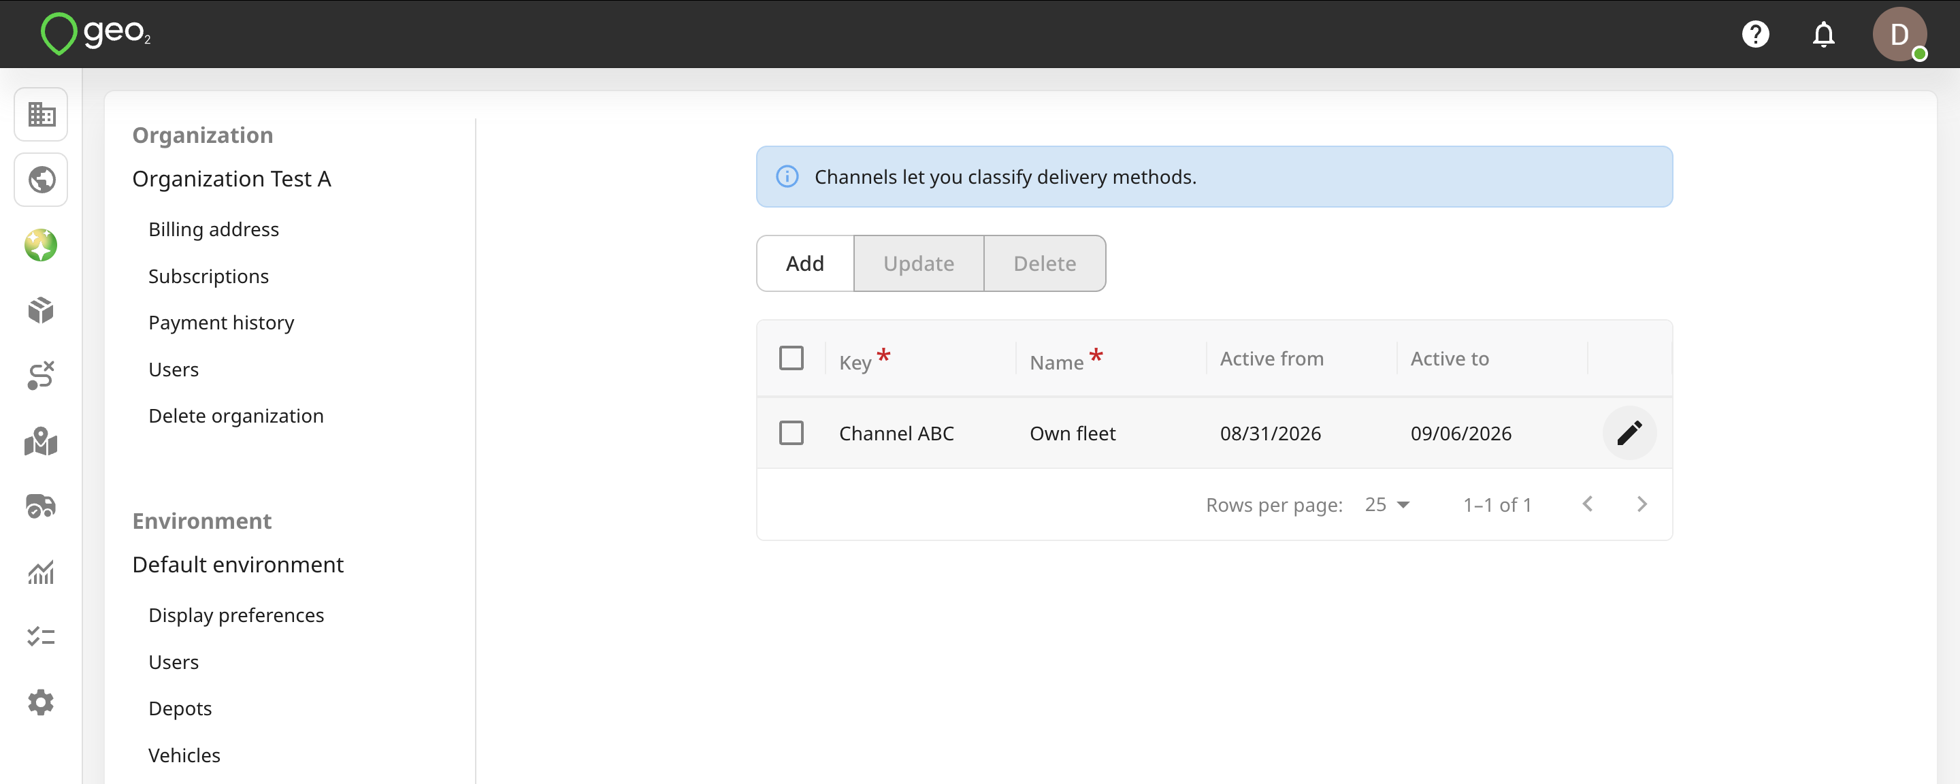The height and width of the screenshot is (784, 1960).
Task: Click the help question mark icon
Action: tap(1755, 34)
